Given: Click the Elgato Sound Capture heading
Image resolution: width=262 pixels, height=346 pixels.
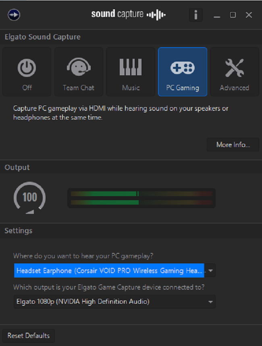Looking at the screenshot, I should click(42, 37).
